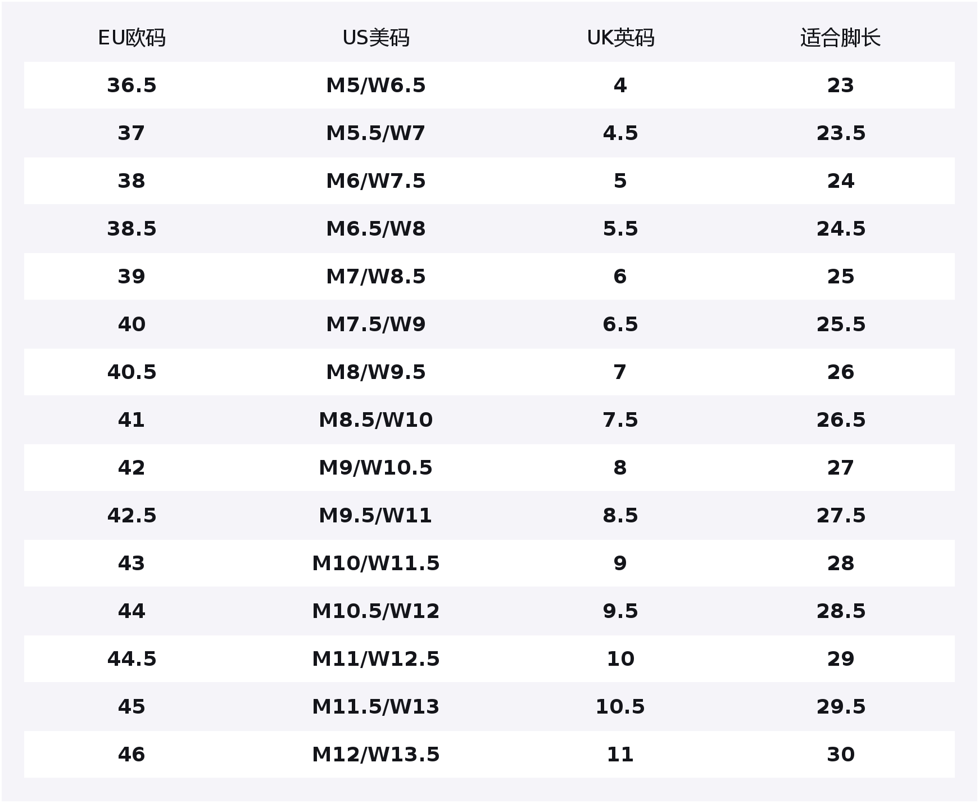Select the M7.5/W9 US size cell

[375, 324]
